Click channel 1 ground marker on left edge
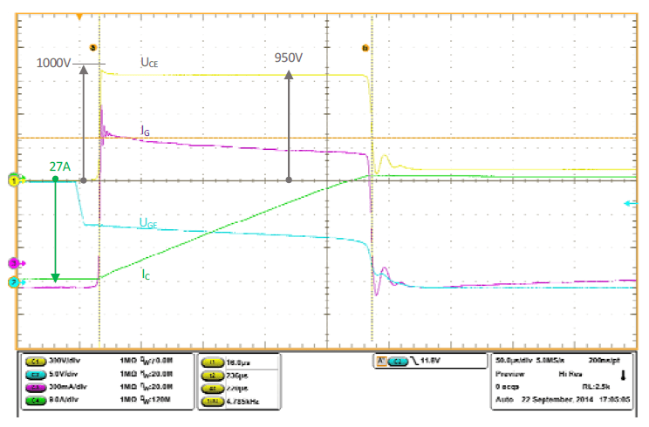649x427 pixels. click(13, 180)
